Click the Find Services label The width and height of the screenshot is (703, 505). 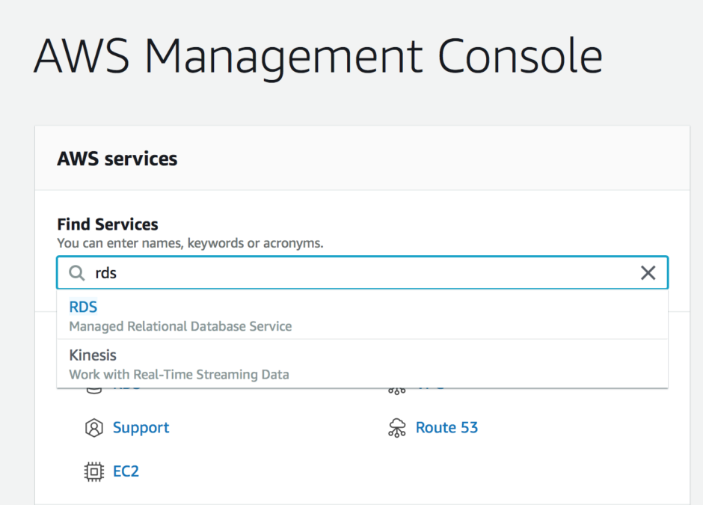point(108,224)
